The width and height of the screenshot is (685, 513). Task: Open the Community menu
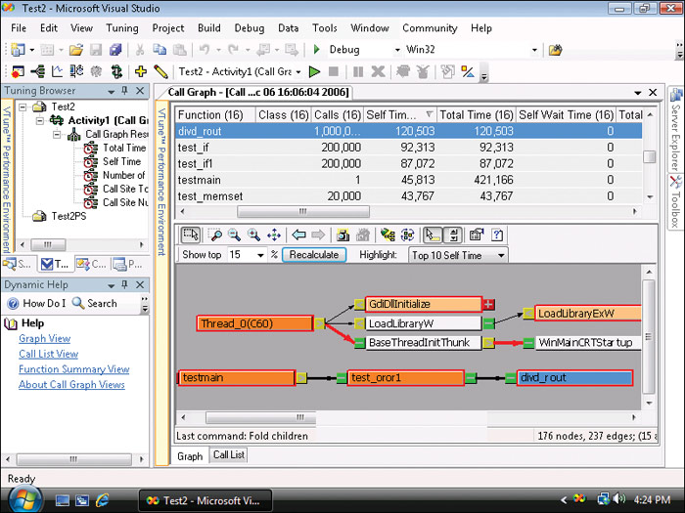[x=430, y=28]
